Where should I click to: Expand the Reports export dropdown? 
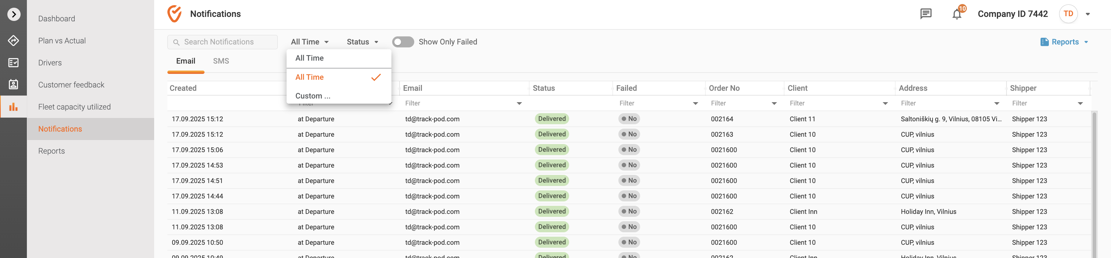[x=1064, y=42]
